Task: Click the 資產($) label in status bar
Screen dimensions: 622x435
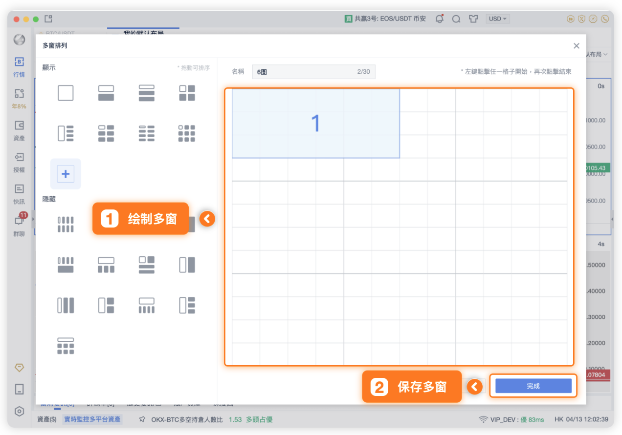Action: 47,419
